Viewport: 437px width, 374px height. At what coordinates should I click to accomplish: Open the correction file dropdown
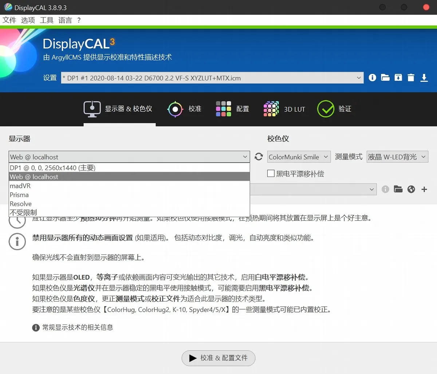pyautogui.click(x=313, y=189)
